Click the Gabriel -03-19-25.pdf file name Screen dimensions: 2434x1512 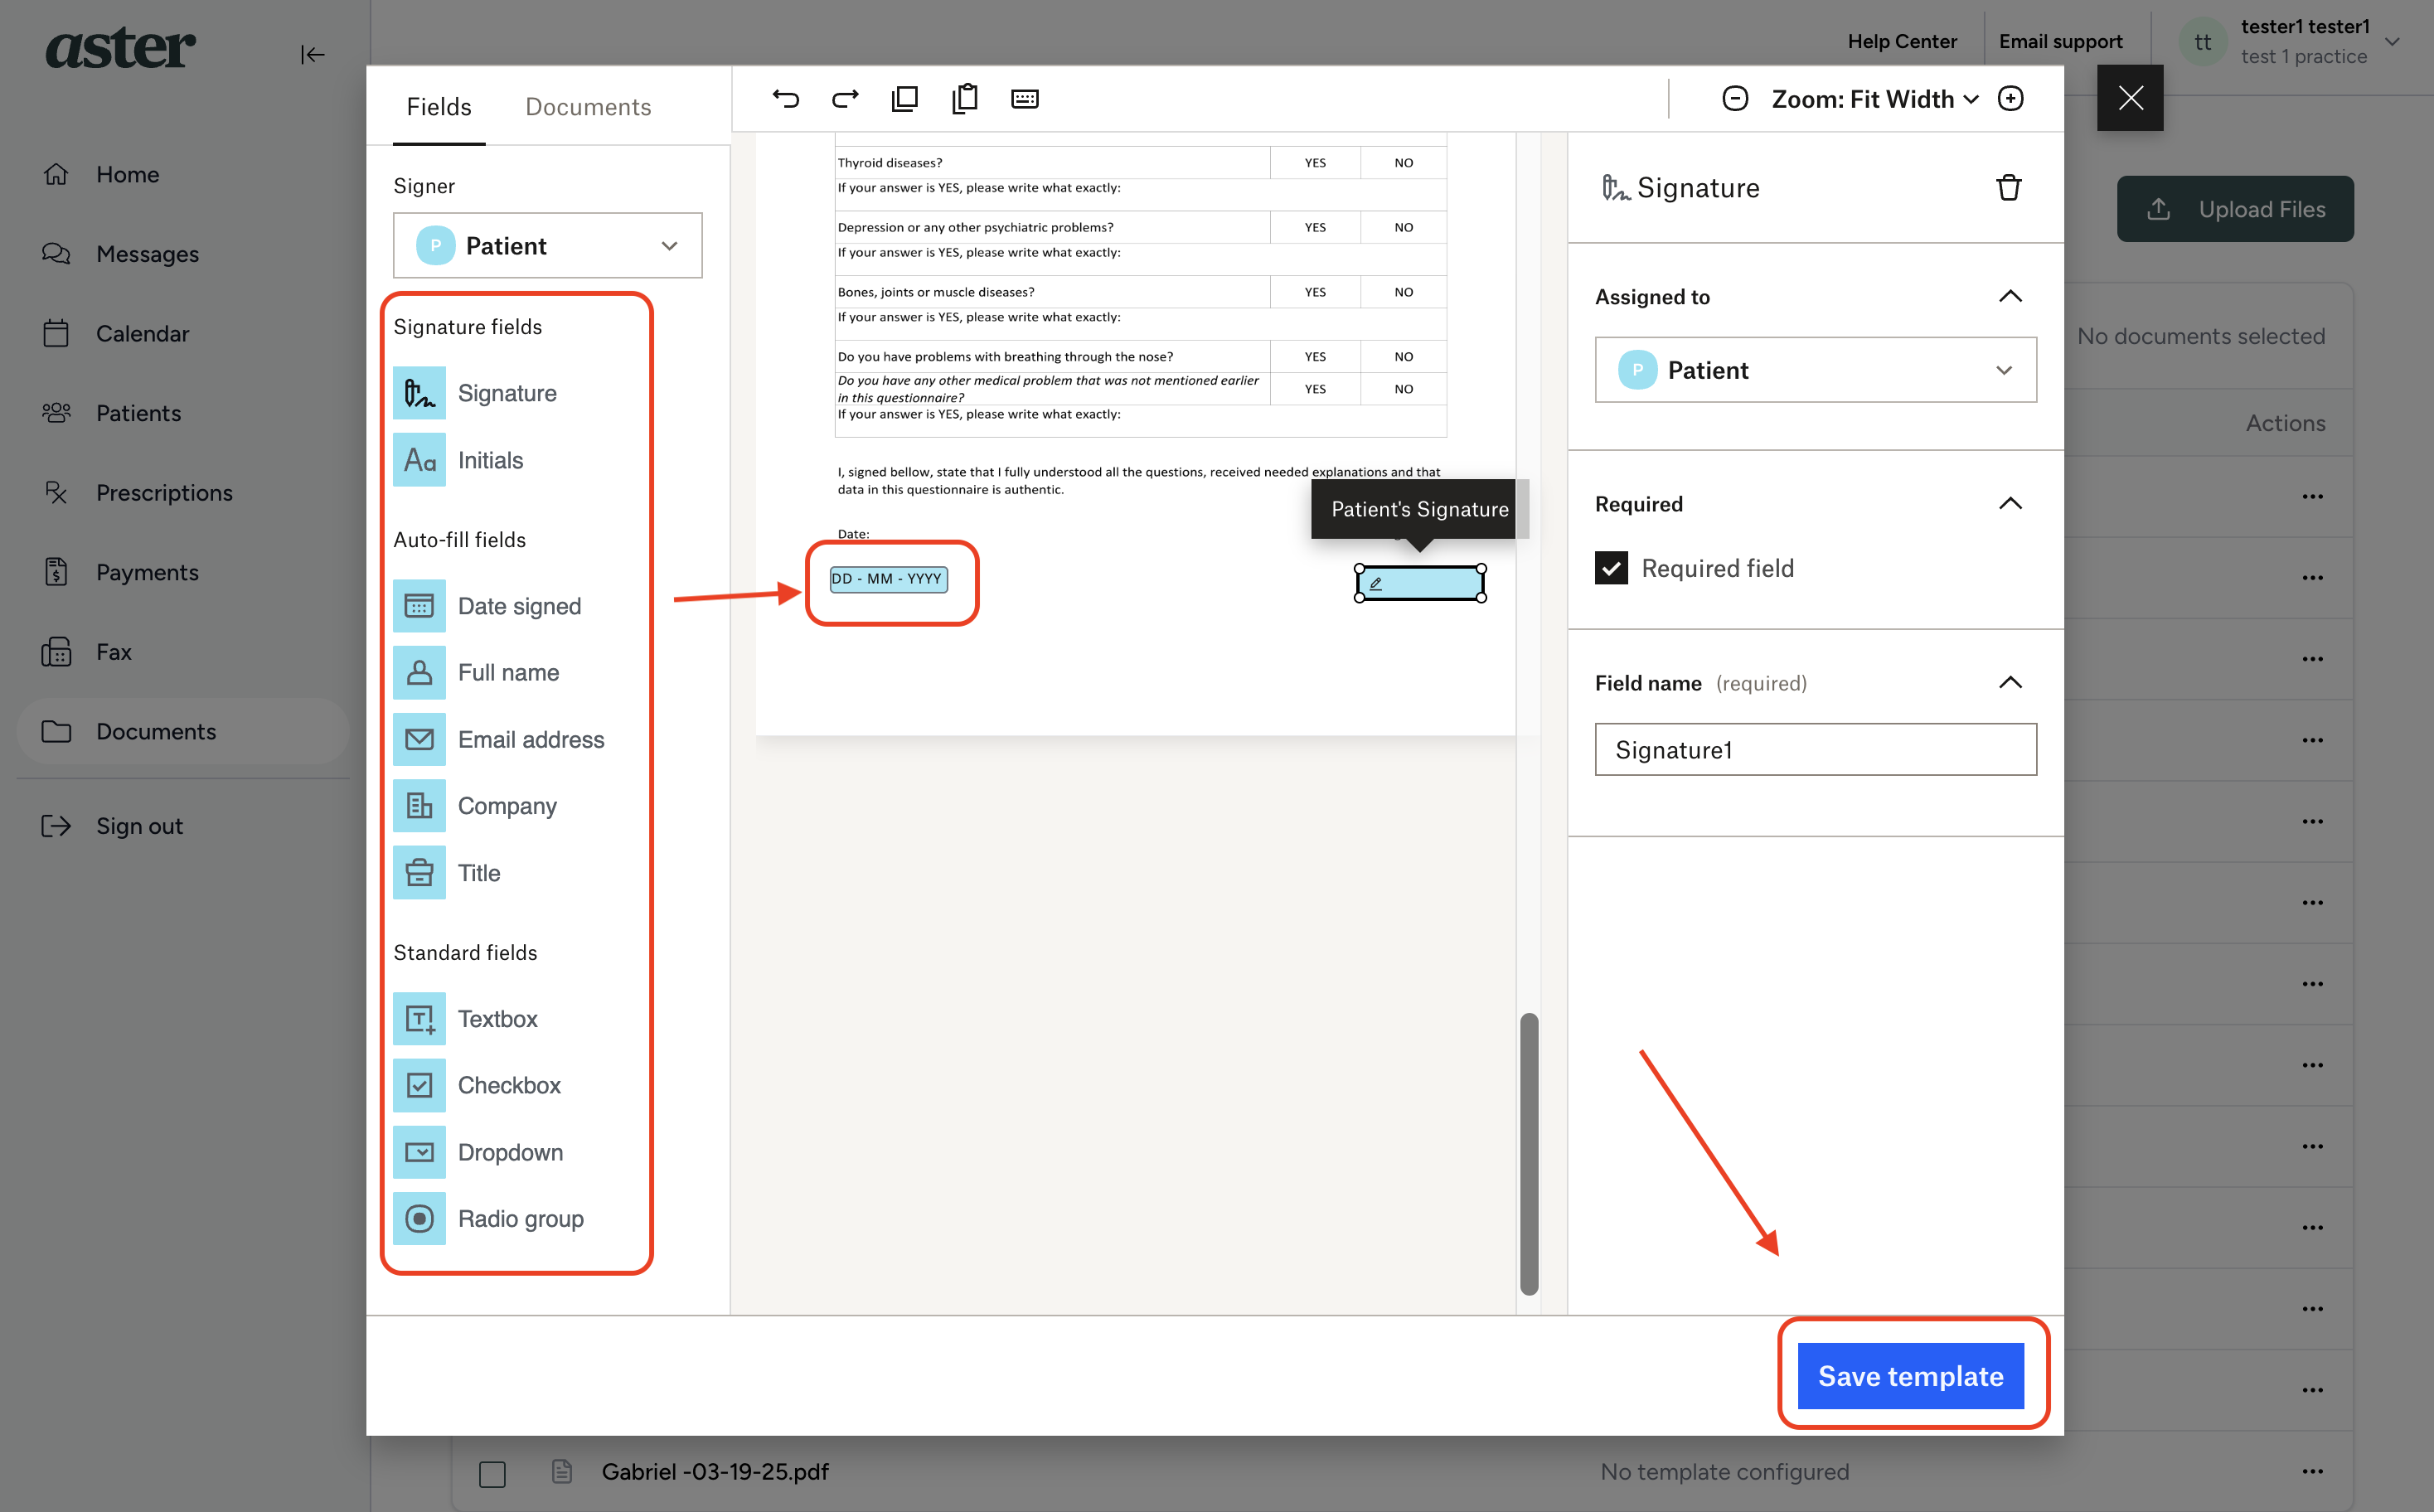714,1471
